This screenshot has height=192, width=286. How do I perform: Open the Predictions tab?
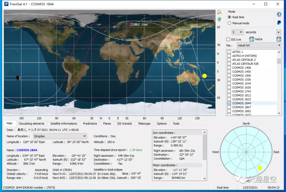pos(90,123)
